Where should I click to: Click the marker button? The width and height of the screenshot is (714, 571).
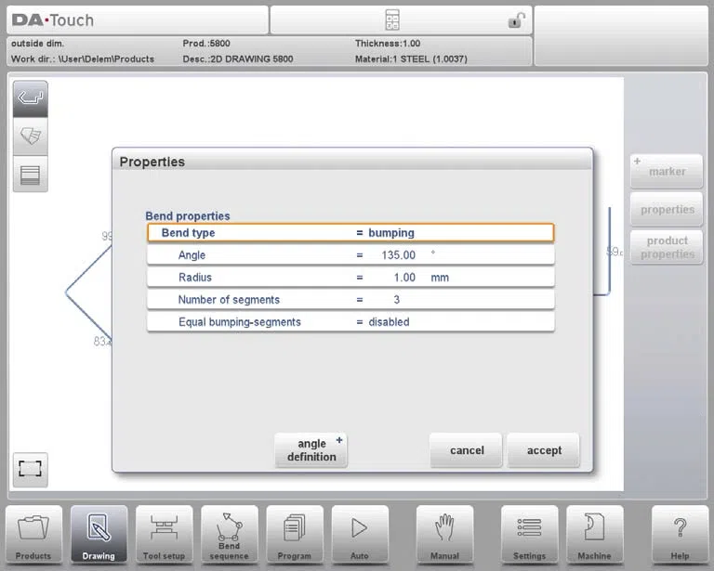[x=667, y=172]
